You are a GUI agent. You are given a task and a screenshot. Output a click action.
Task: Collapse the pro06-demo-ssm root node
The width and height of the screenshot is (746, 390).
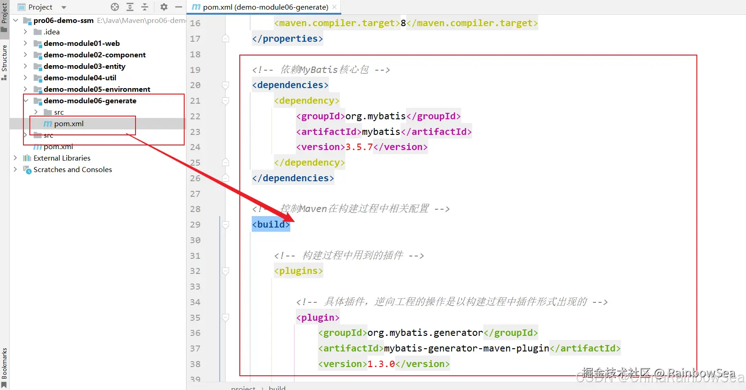(x=16, y=20)
